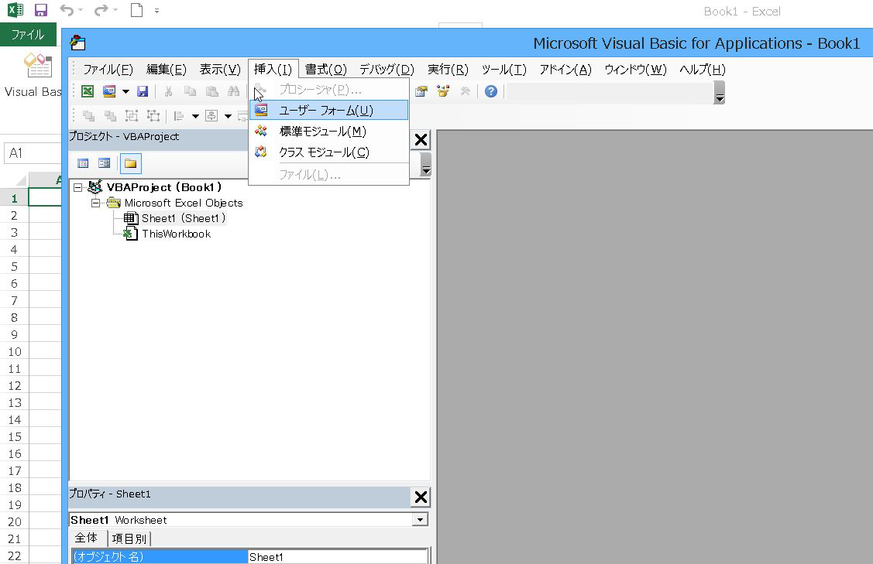Image resolution: width=873 pixels, height=564 pixels.
Task: Select the Microsoft Excel Objects folder
Action: pos(183,203)
